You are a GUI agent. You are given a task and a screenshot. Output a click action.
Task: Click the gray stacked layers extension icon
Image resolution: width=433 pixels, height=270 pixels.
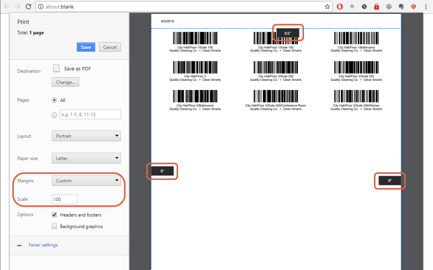click(x=389, y=7)
